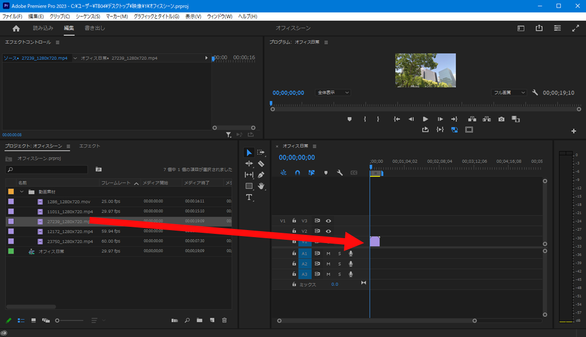Open program monitor wrench settings
Screen dimensions: 586x337
535,92
